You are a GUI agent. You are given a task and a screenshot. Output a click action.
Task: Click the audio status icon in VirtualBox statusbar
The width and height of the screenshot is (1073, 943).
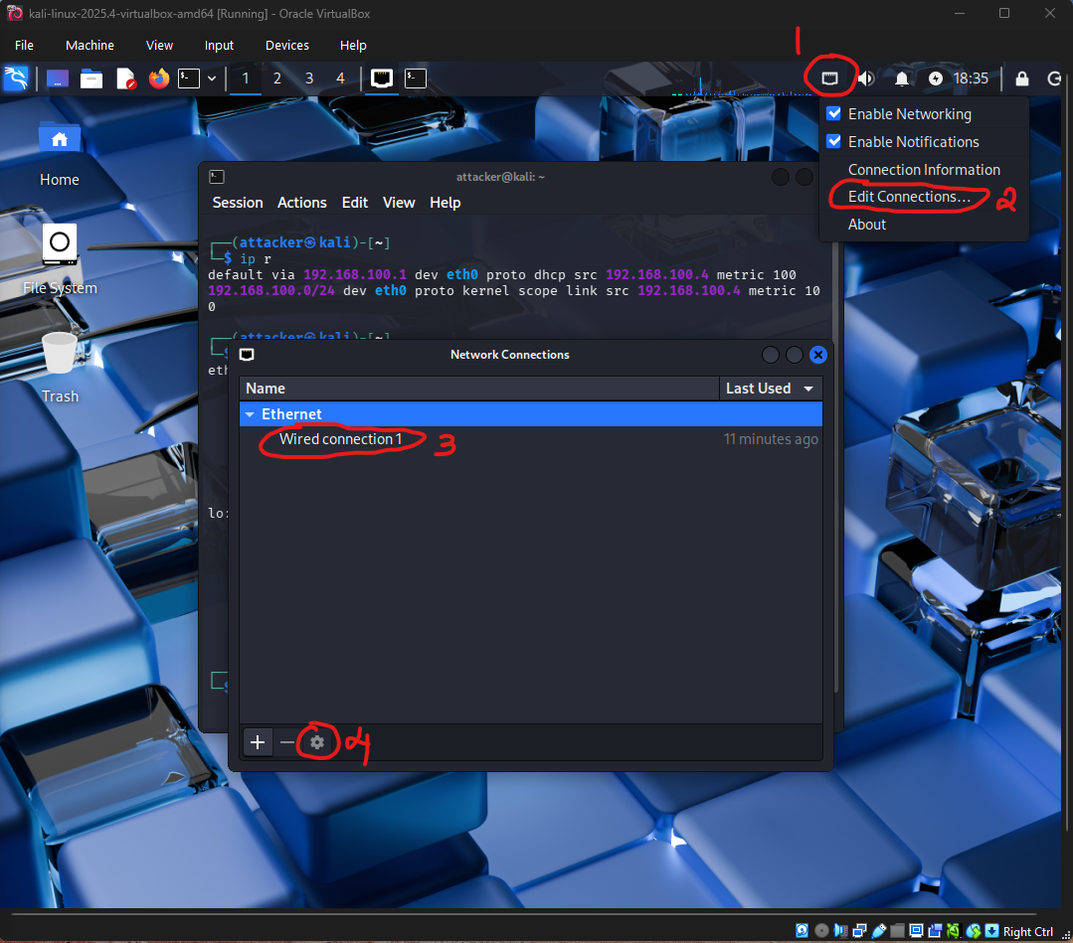[x=841, y=931]
